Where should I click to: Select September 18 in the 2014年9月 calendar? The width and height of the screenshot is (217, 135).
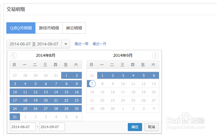(x=133, y=92)
